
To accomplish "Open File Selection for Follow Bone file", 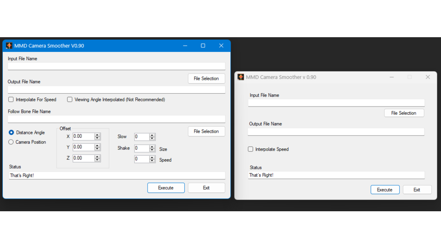I will [206, 131].
